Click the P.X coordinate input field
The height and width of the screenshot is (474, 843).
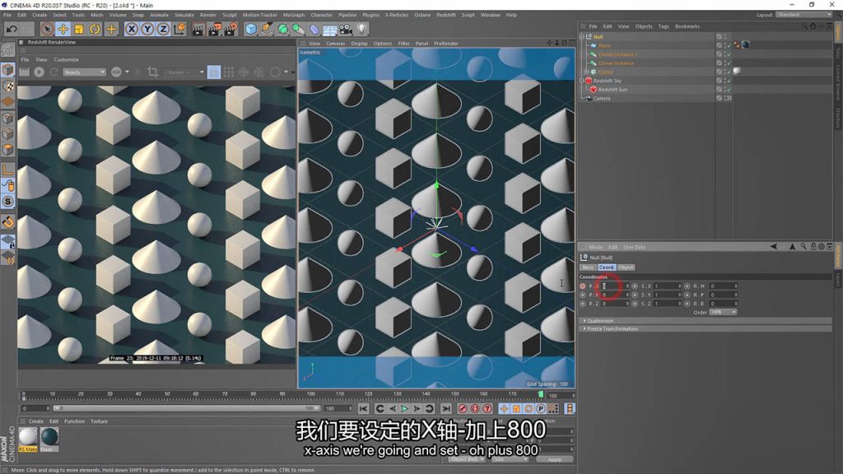[x=614, y=286]
